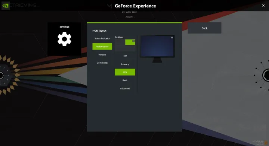Screen dimensions: 269x146
Task: Choose the FPS overlay mode
Action: coord(125,72)
